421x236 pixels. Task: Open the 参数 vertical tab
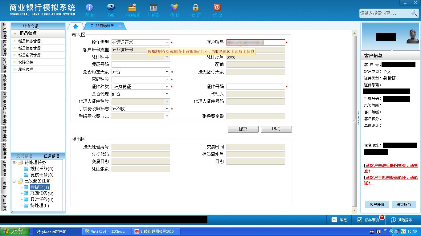click(x=5, y=185)
